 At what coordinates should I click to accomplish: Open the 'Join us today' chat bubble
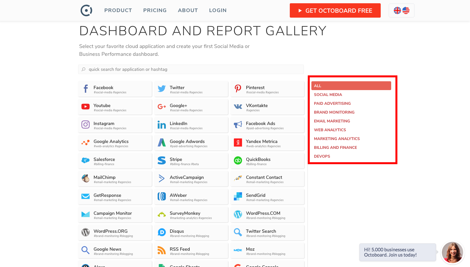(x=398, y=252)
